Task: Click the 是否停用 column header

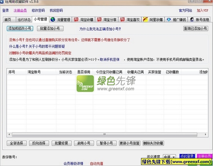Action: (x=84, y=72)
